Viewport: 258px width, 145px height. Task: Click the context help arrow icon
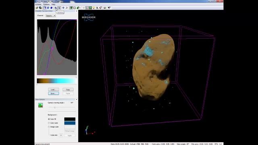pos(109,8)
